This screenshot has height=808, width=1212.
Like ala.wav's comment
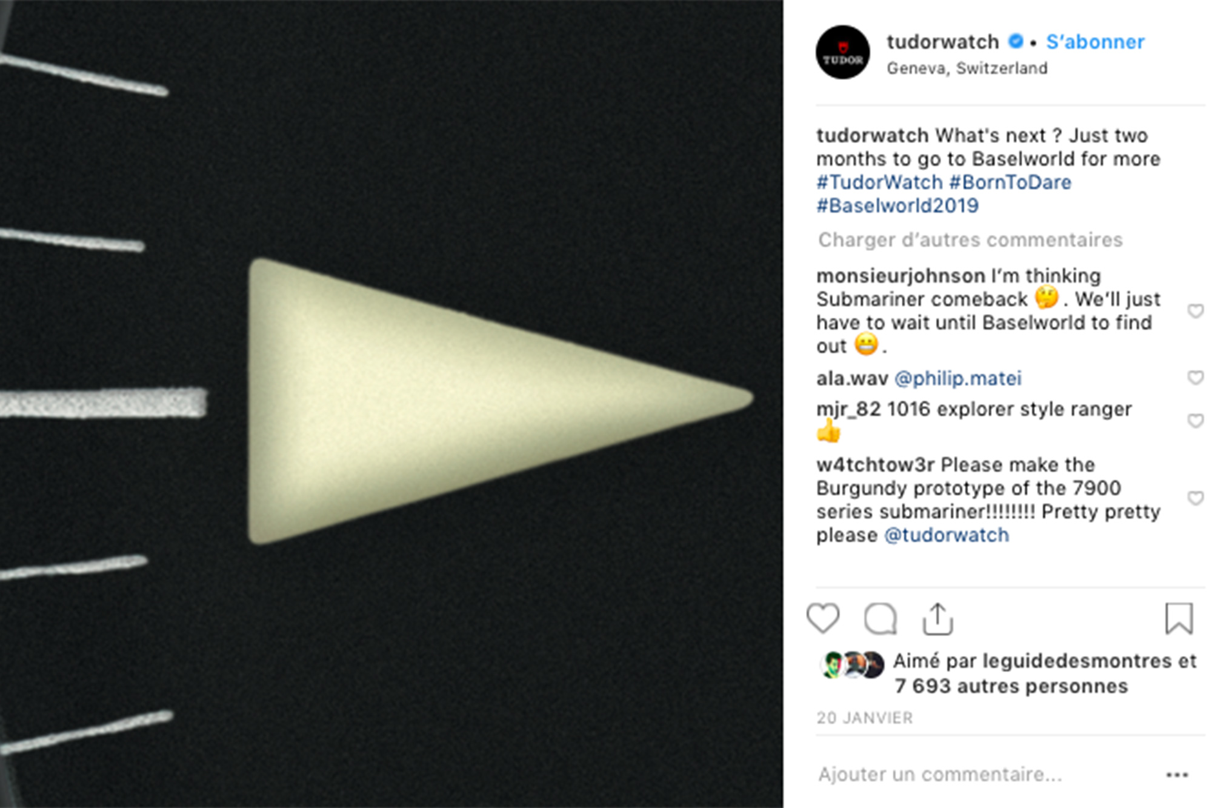(x=1195, y=378)
